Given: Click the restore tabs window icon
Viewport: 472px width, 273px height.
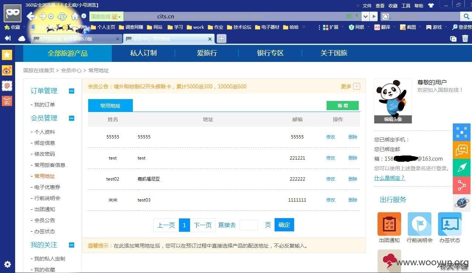Looking at the screenshot, I should pos(454,39).
